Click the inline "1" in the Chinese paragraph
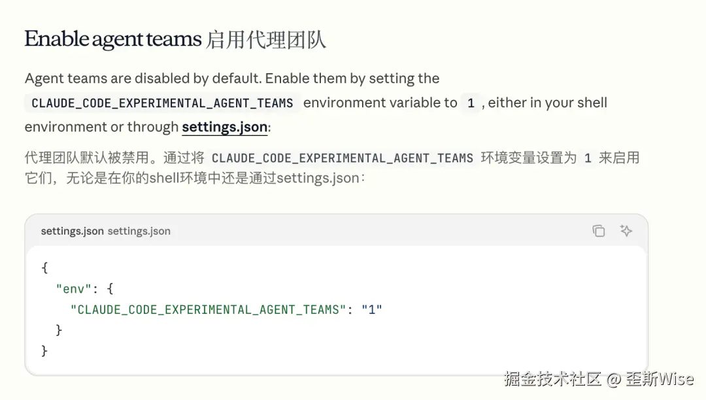 pos(588,158)
